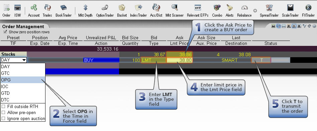317x131 pixels.
Task: Click the LMT order type cell
Action: tap(153, 60)
